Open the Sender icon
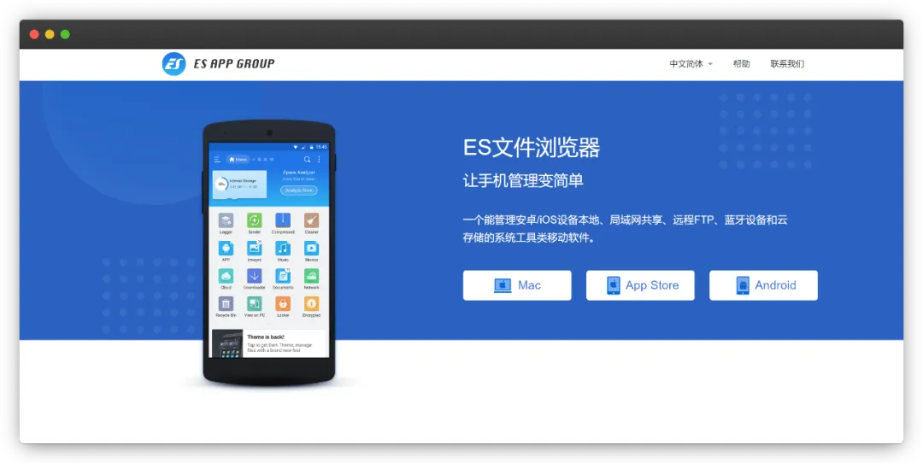 tap(255, 220)
